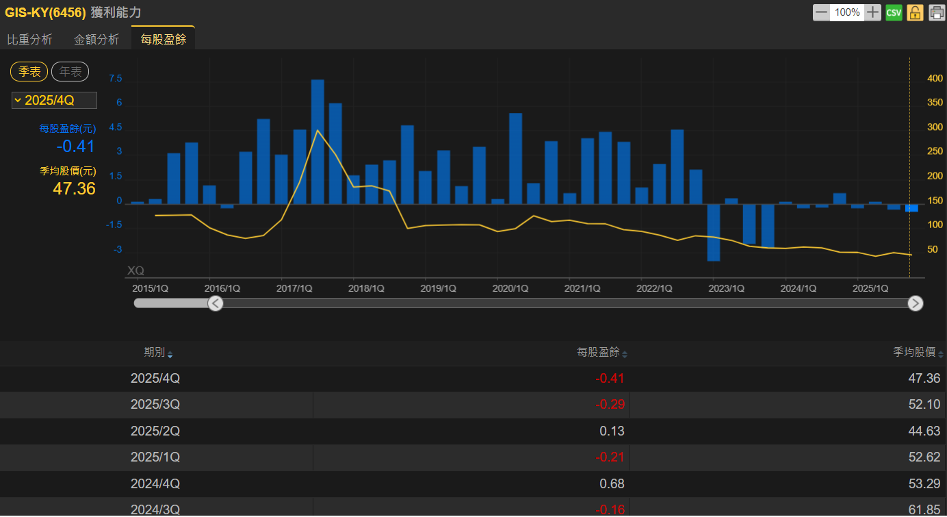Click the right chart range arrow handle
This screenshot has width=947, height=517.
(915, 303)
